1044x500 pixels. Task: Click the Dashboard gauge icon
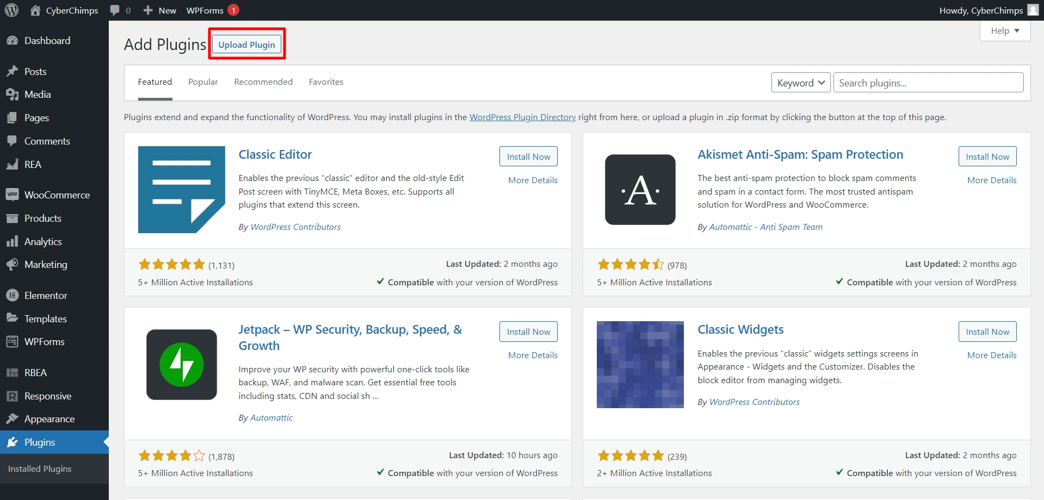(12, 41)
